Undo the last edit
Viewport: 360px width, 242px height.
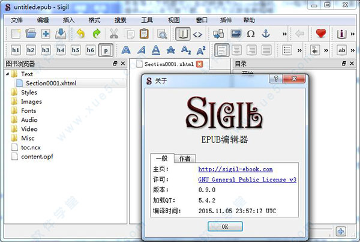click(80, 34)
